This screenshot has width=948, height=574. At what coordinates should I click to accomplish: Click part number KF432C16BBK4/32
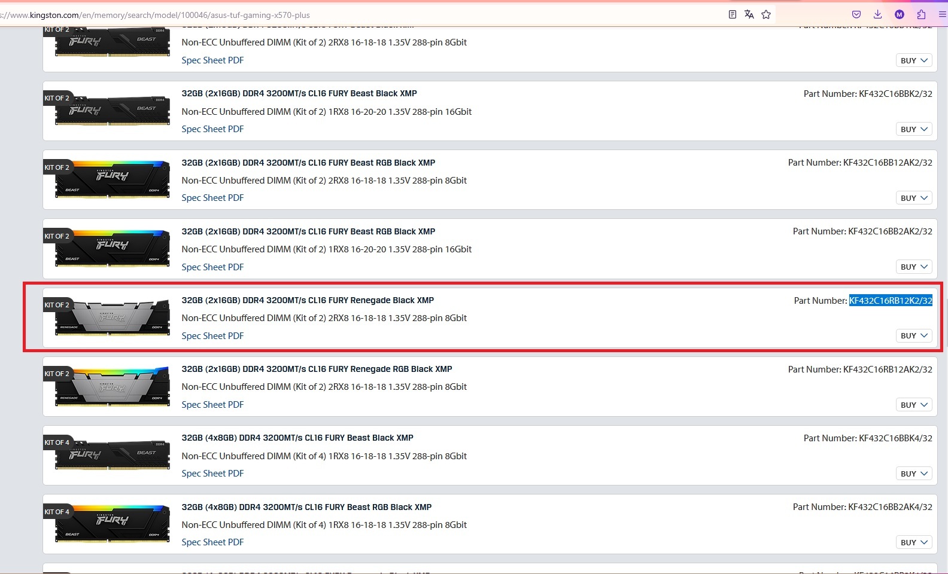tap(895, 438)
